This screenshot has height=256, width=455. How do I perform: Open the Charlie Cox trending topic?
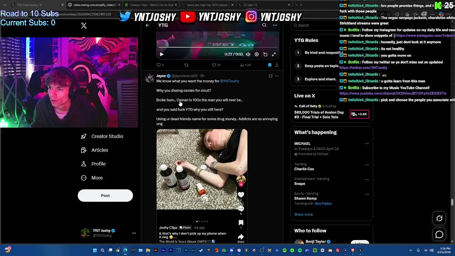click(304, 169)
